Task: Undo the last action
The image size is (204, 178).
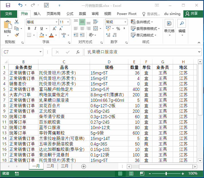Action: [20, 5]
